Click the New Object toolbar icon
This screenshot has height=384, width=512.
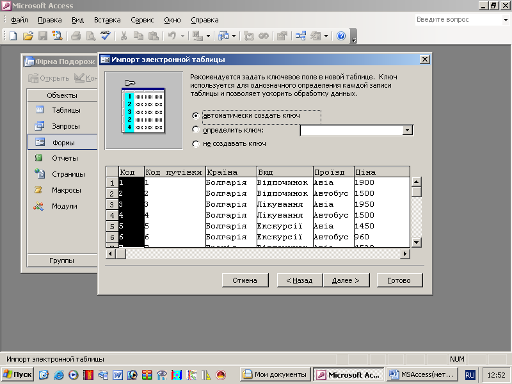[316, 36]
